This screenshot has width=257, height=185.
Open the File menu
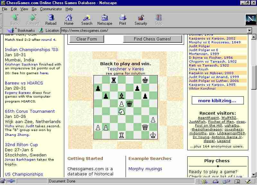point(4,9)
